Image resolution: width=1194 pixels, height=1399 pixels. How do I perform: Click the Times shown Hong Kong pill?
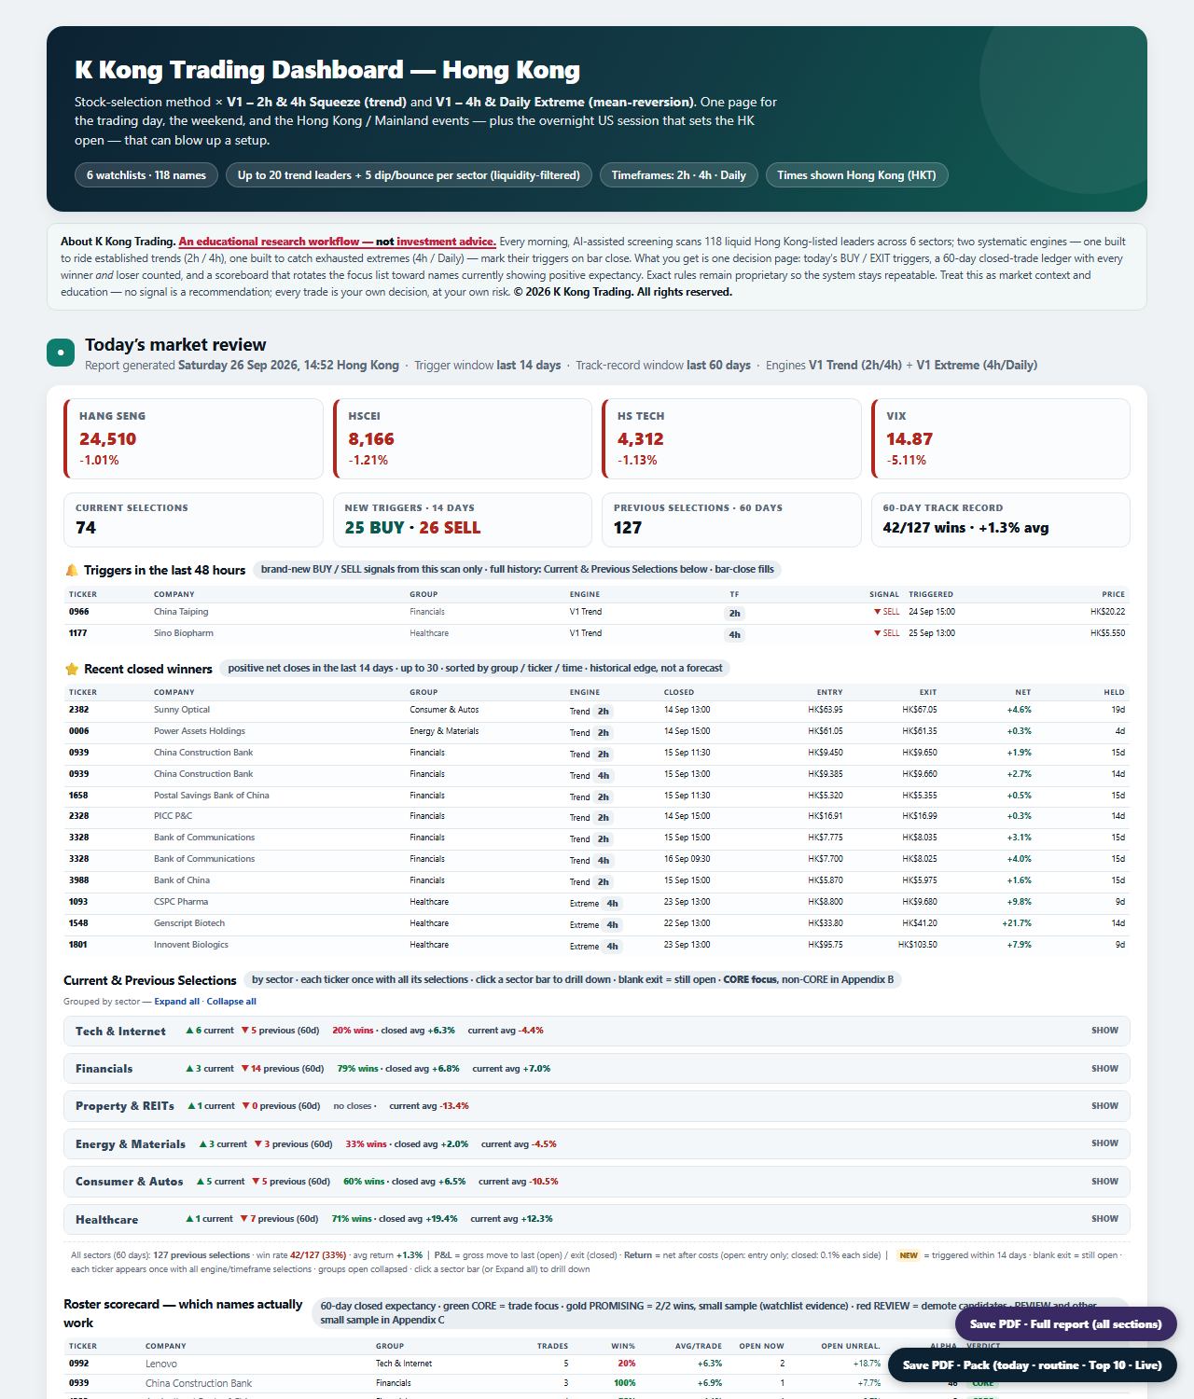856,175
